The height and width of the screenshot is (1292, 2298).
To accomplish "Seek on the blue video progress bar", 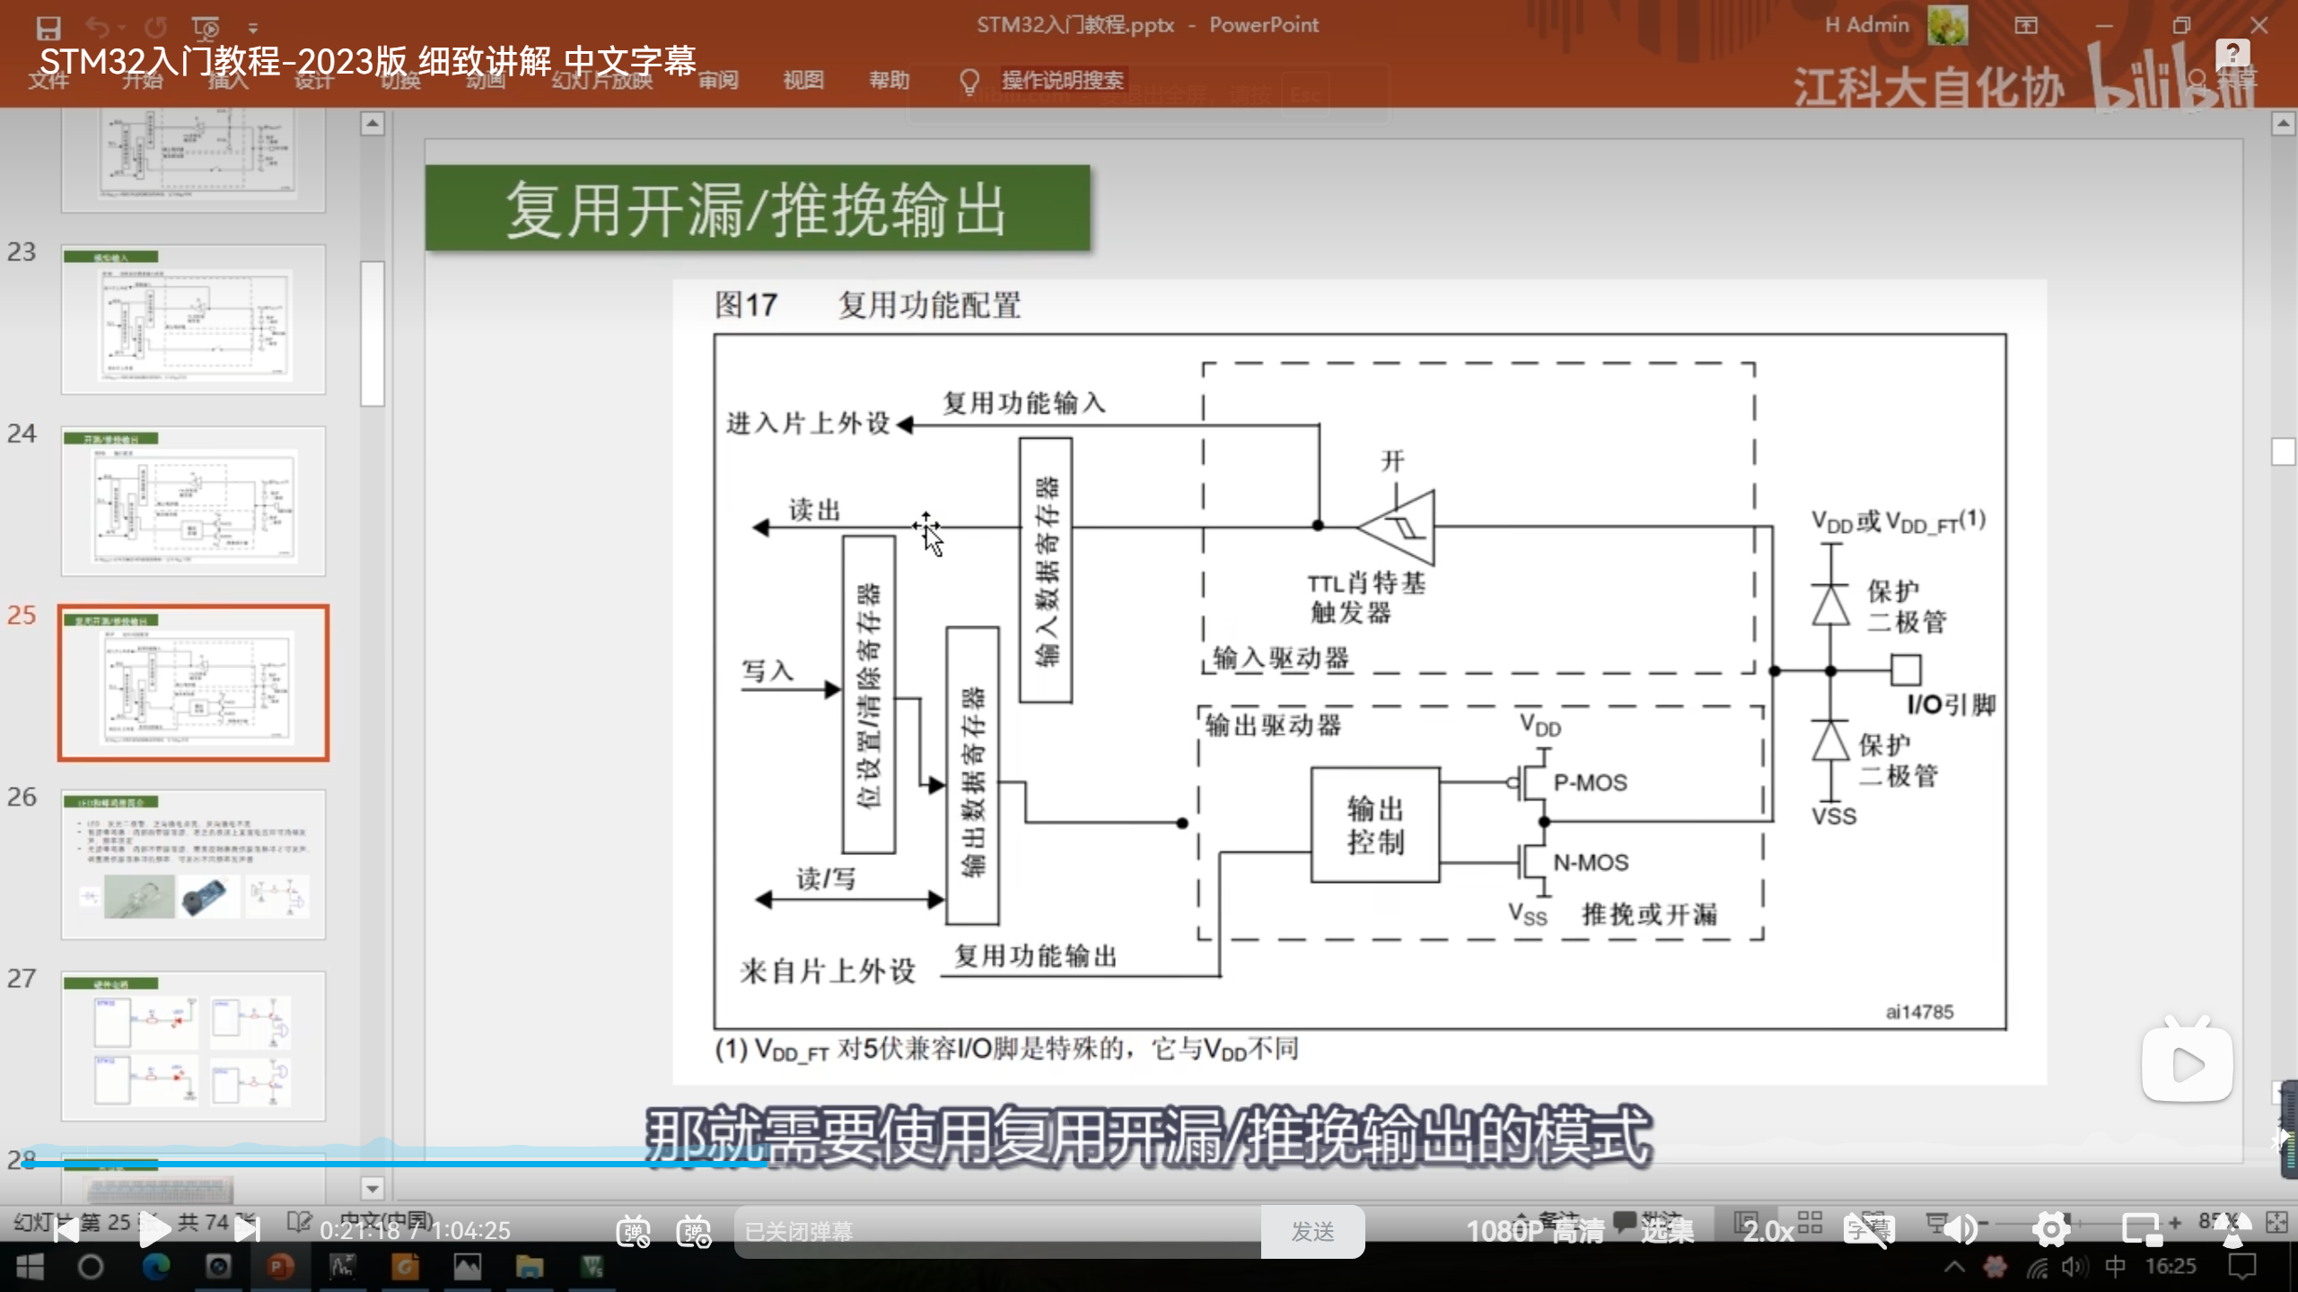I will coord(395,1164).
